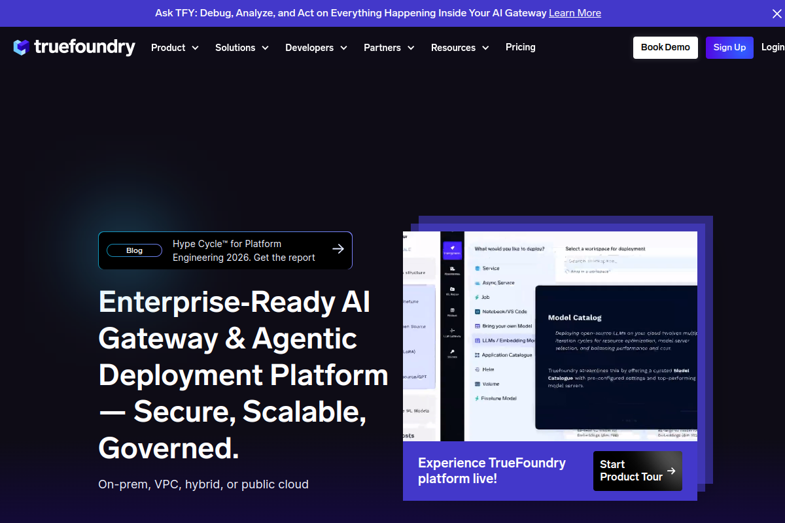Open the Login link
Screen dimensions: 785x523
(773, 47)
